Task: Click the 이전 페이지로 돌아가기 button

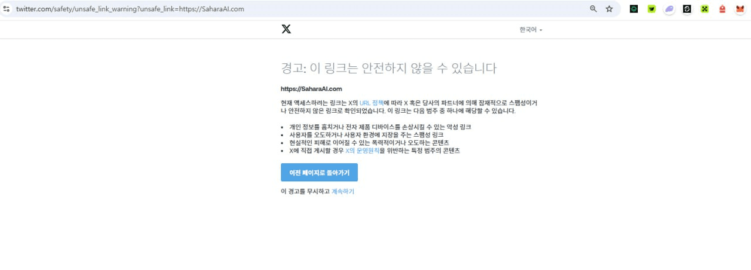Action: coord(319,173)
